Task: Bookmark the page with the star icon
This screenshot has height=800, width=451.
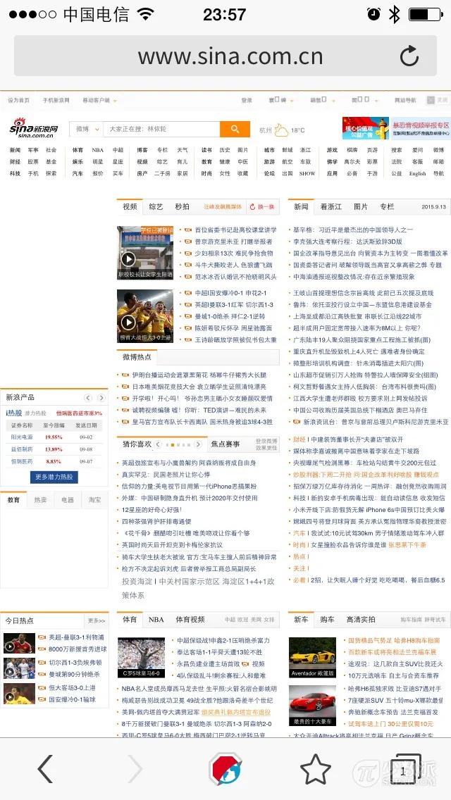Action: 316,769
